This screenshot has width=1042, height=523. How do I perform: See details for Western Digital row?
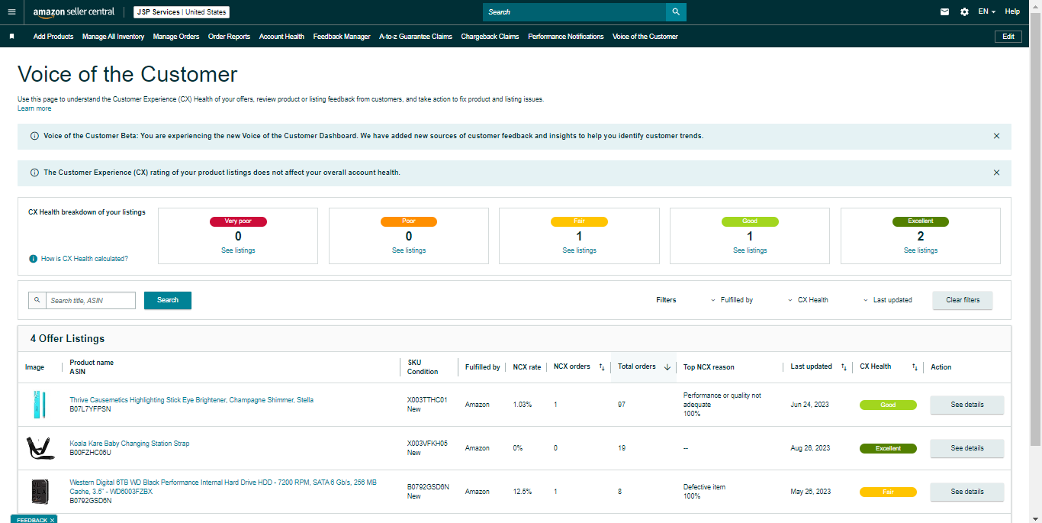967,492
